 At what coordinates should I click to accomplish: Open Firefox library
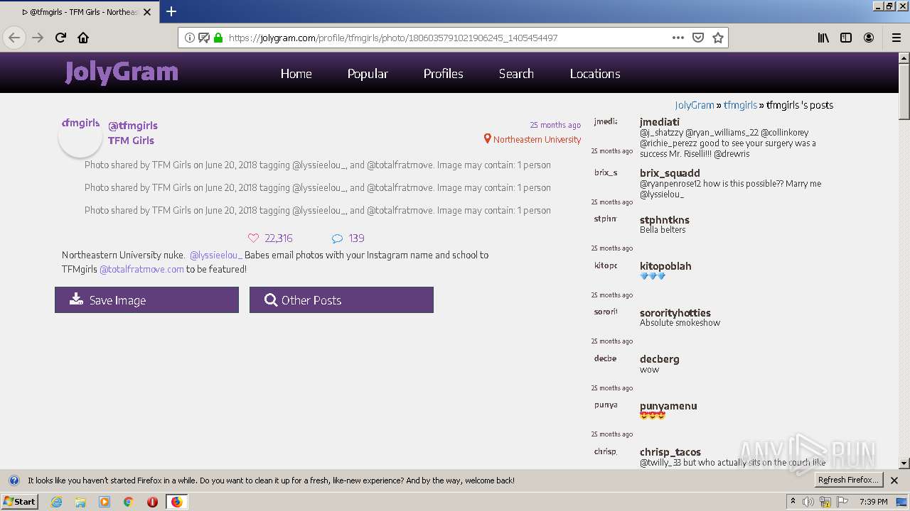[823, 38]
